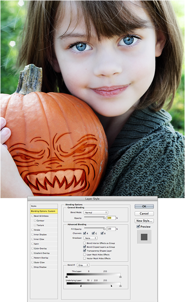The width and height of the screenshot is (185, 302).
Task: Enable Vector Mask Hides Effects
Action: (x=84, y=258)
